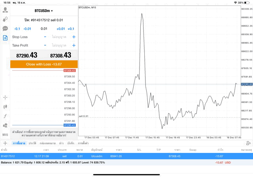Open the indicators f icon
The width and height of the screenshot is (253, 177).
coord(5,116)
